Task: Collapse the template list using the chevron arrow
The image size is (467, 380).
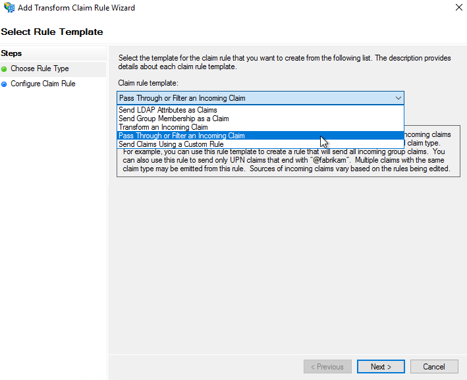Action: [x=398, y=98]
